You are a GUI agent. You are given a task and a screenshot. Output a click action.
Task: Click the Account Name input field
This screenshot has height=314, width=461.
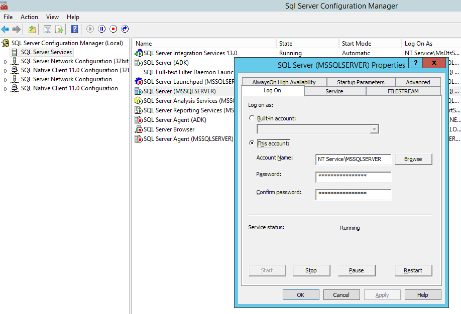(x=353, y=159)
